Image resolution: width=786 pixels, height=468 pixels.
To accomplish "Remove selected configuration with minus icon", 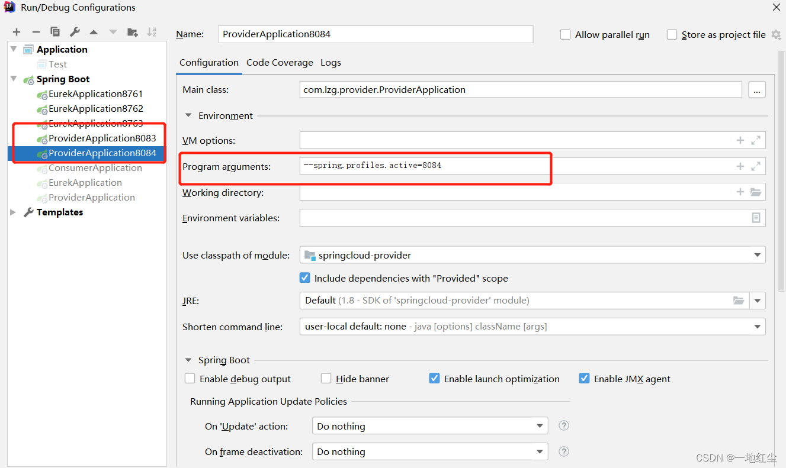I will 36,32.
